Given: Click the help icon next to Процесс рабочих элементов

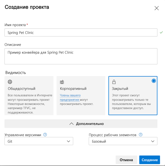Looking at the screenshot, I should 141,135.
